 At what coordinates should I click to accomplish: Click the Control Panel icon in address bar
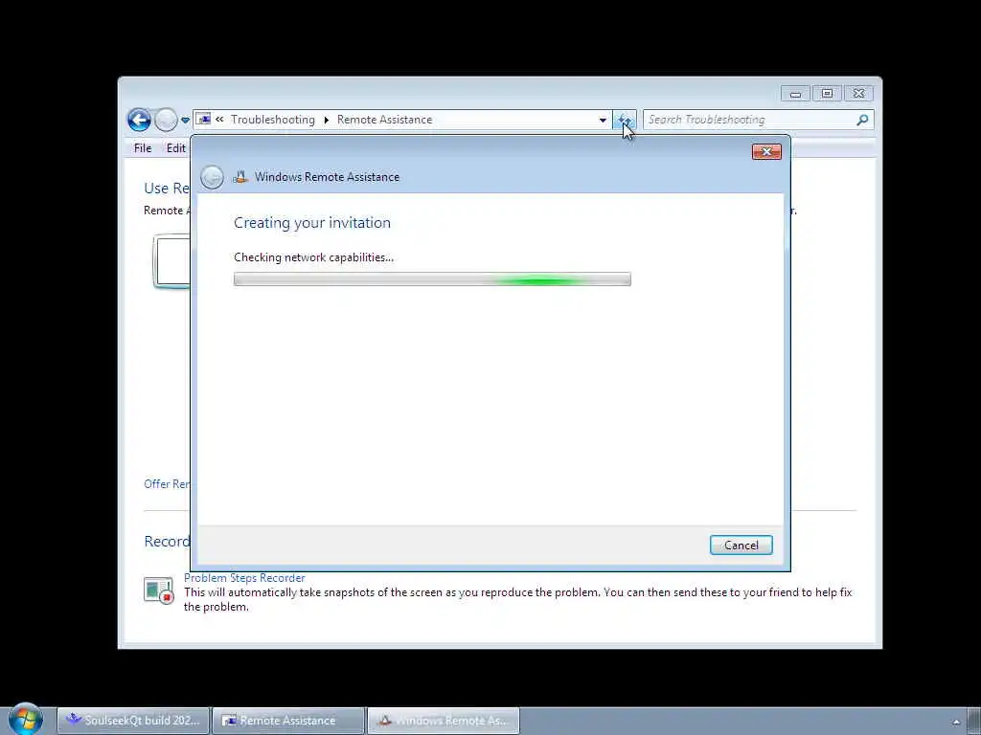point(203,119)
